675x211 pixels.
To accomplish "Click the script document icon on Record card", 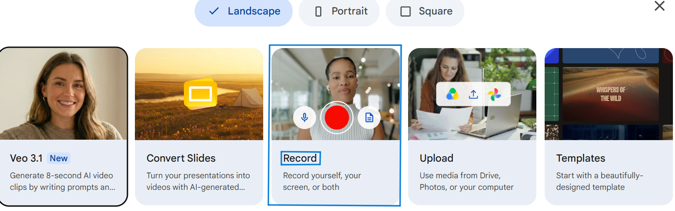I will coord(369,118).
